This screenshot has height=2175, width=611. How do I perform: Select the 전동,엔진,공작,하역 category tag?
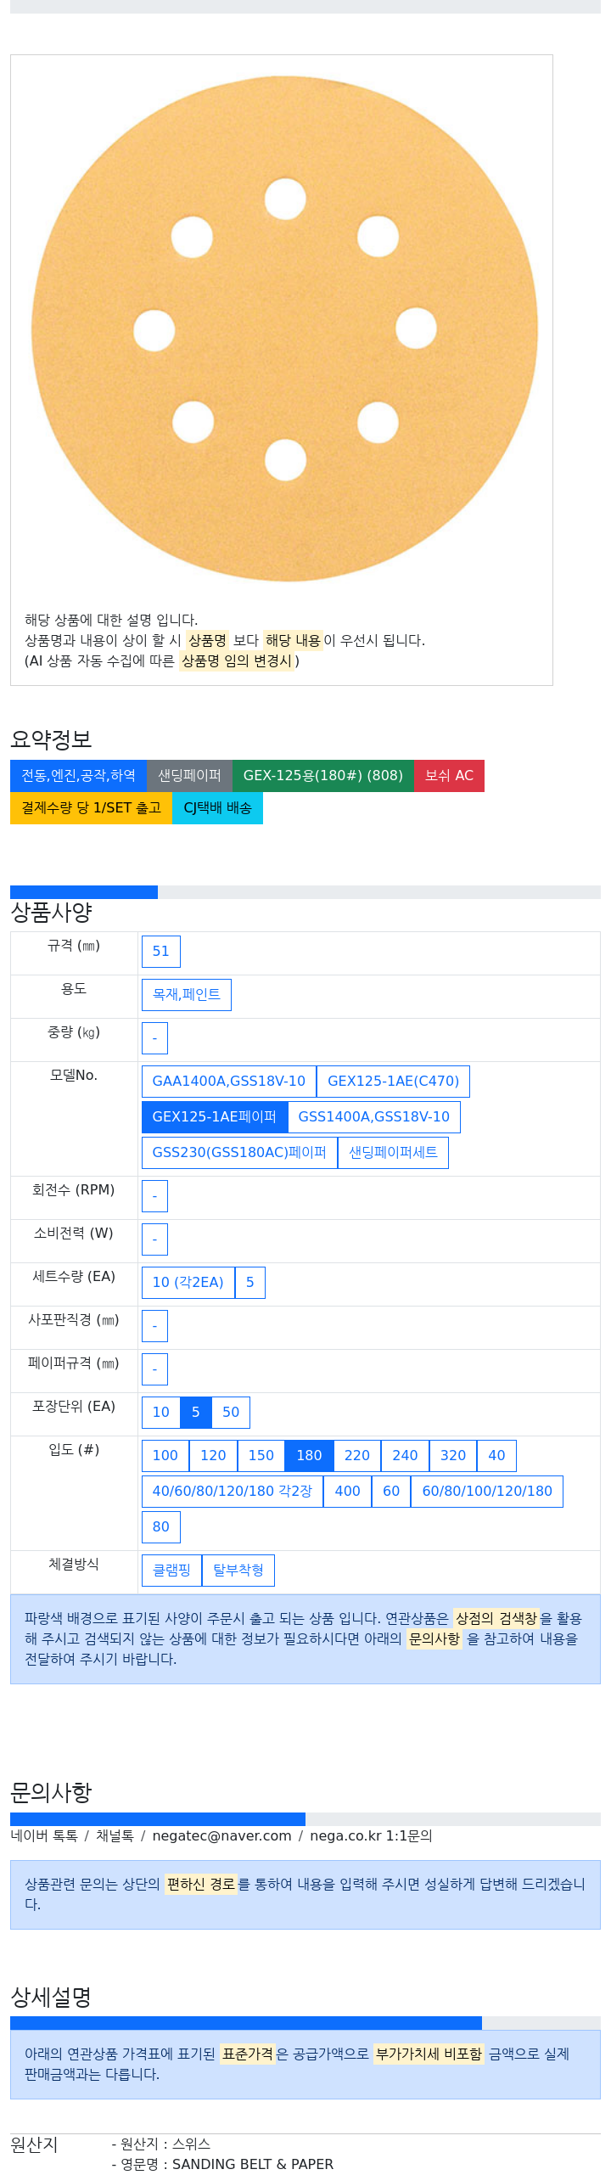78,776
